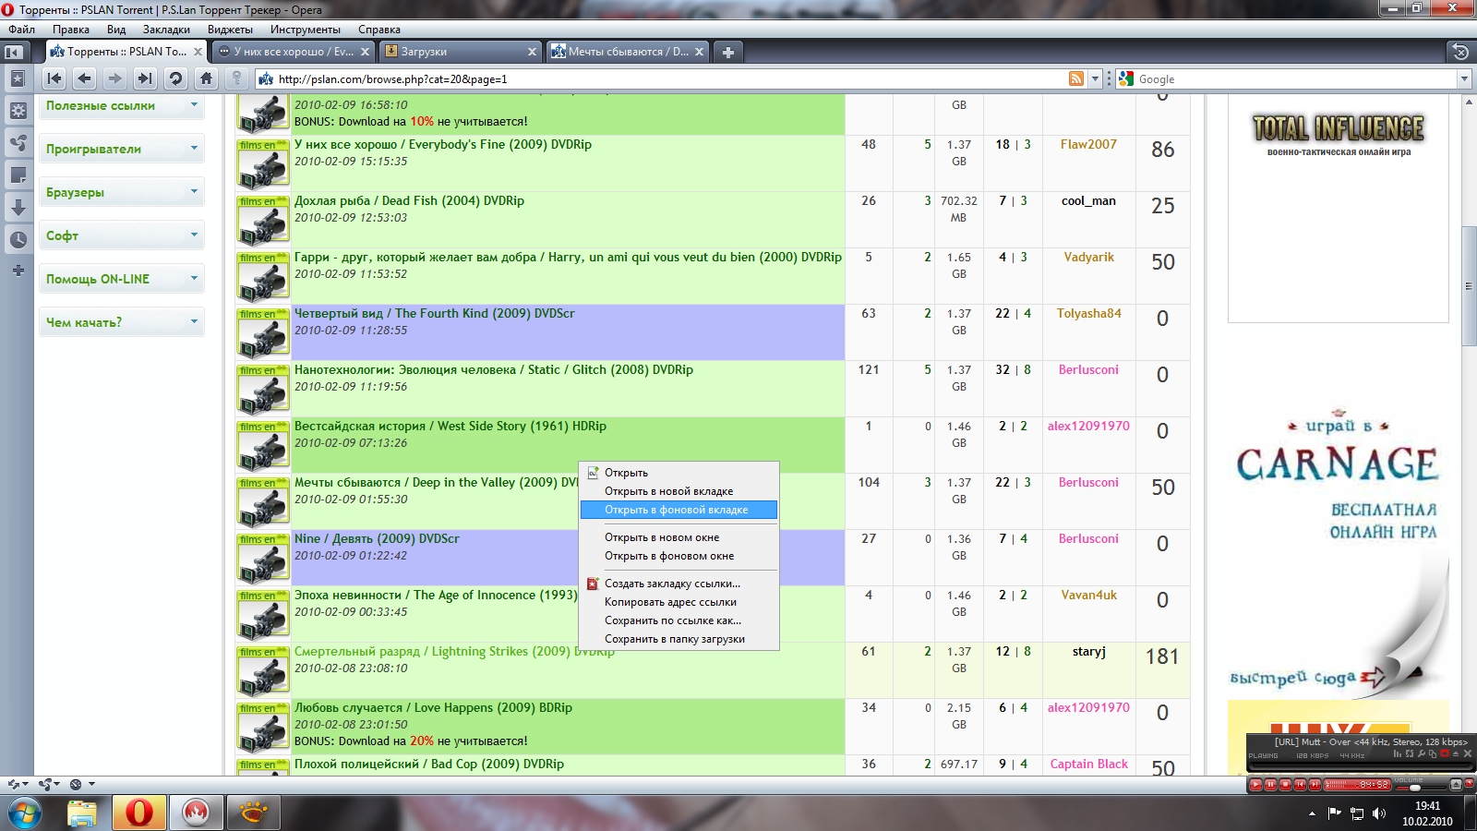The height and width of the screenshot is (831, 1477).
Task: Open the History panel clock icon
Action: click(x=18, y=240)
